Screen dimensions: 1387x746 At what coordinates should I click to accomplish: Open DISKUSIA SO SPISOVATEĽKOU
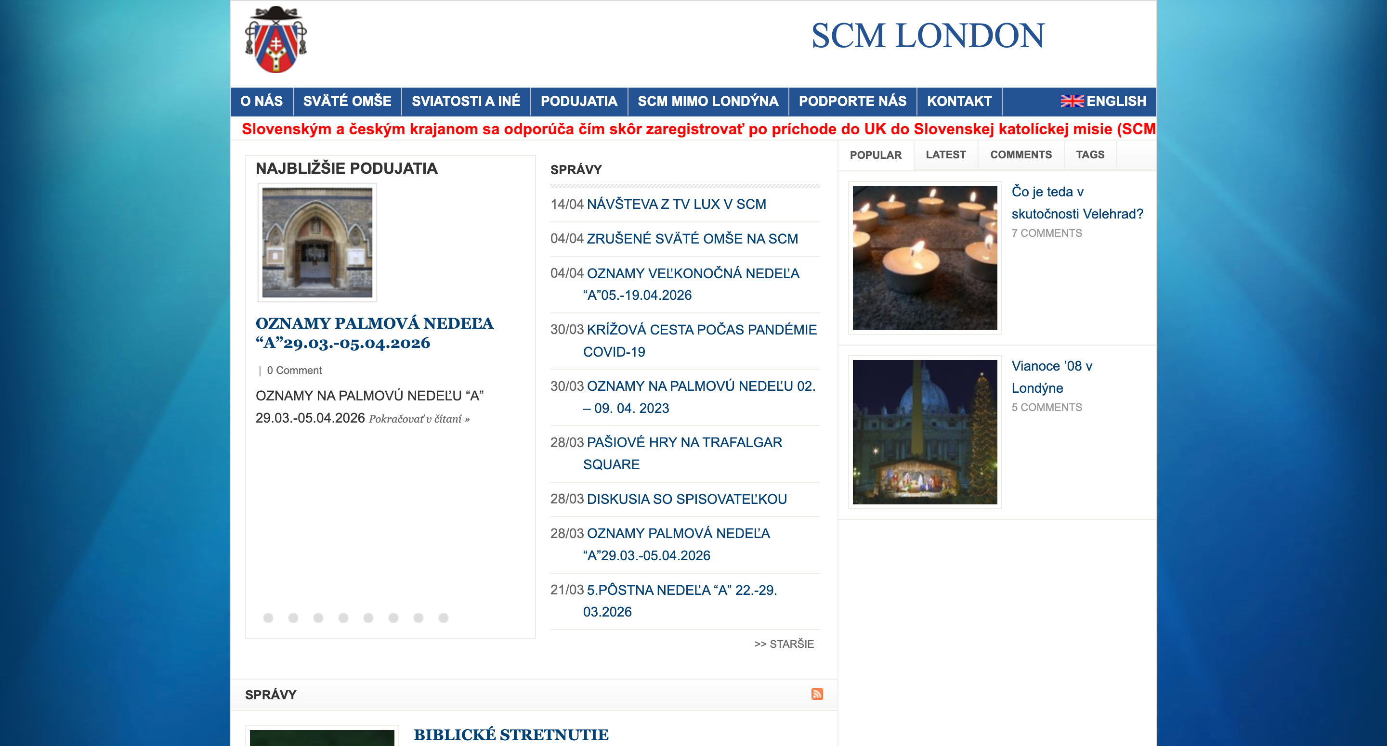[686, 499]
